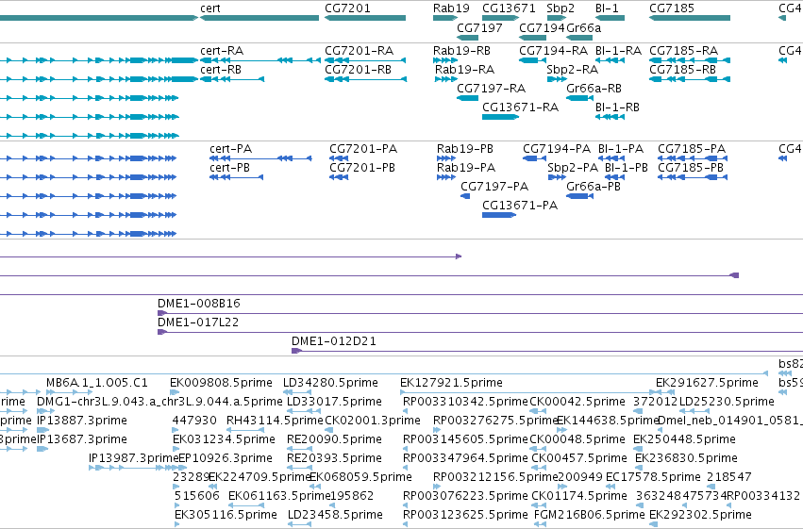Click the Gr66a-RB transcript label

point(594,89)
